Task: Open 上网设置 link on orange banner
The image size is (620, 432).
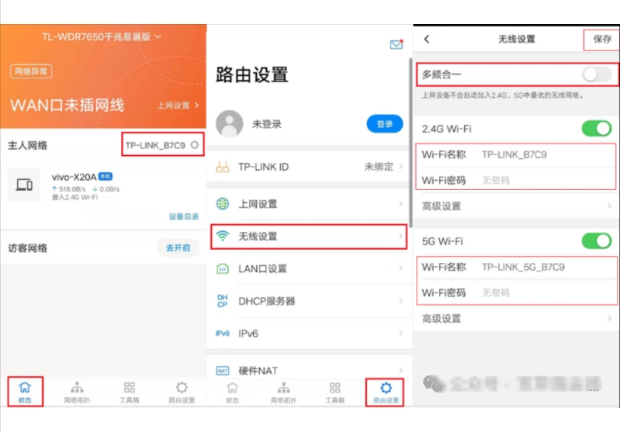Action: coord(178,105)
